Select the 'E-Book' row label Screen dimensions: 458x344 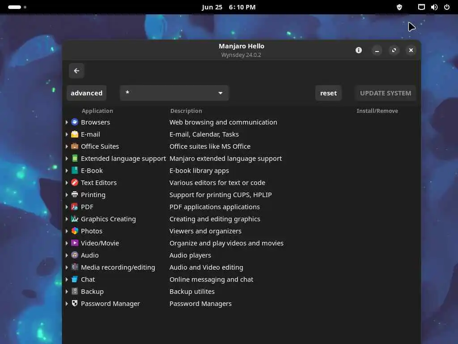coord(92,171)
